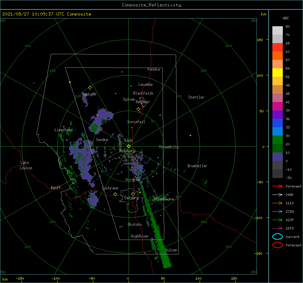Screen dimensions: 303x283
Task: Click the Innisfail city label
Action: coord(136,122)
